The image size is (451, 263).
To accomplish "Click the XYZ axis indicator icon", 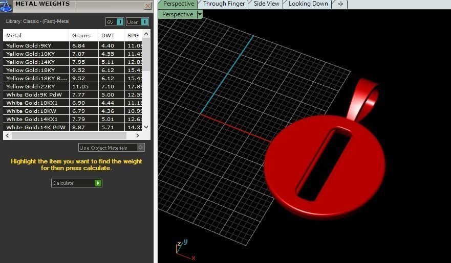I will pyautogui.click(x=185, y=250).
